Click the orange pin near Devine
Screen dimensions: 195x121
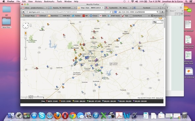[x=63, y=87]
